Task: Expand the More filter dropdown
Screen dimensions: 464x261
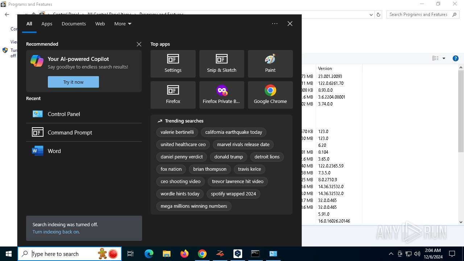Action: coord(123,24)
